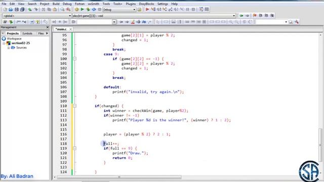Open the Build menu

[x=56, y=4]
